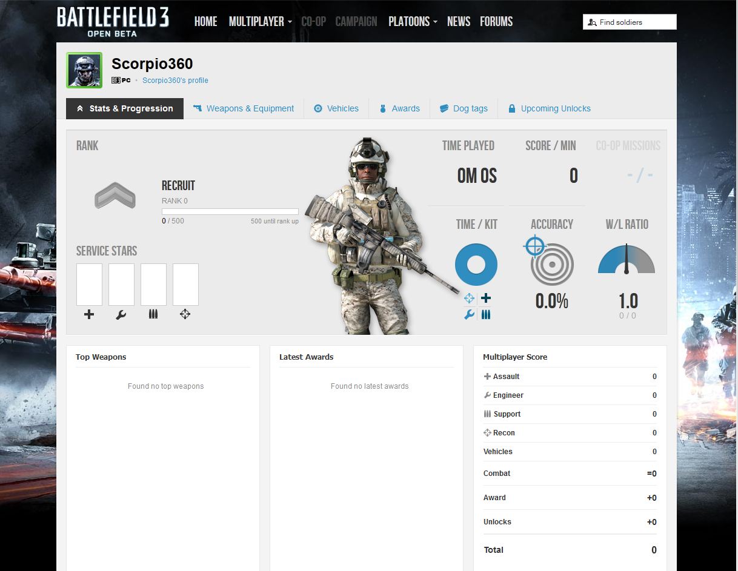Click the Accuracy target icon
The height and width of the screenshot is (571, 738).
coord(551,263)
